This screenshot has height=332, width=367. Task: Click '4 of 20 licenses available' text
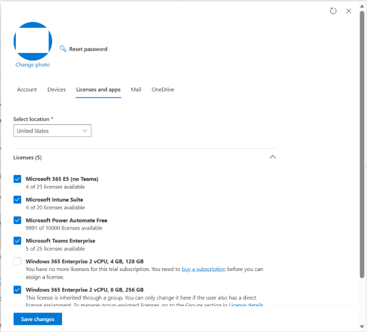pyautogui.click(x=55, y=207)
